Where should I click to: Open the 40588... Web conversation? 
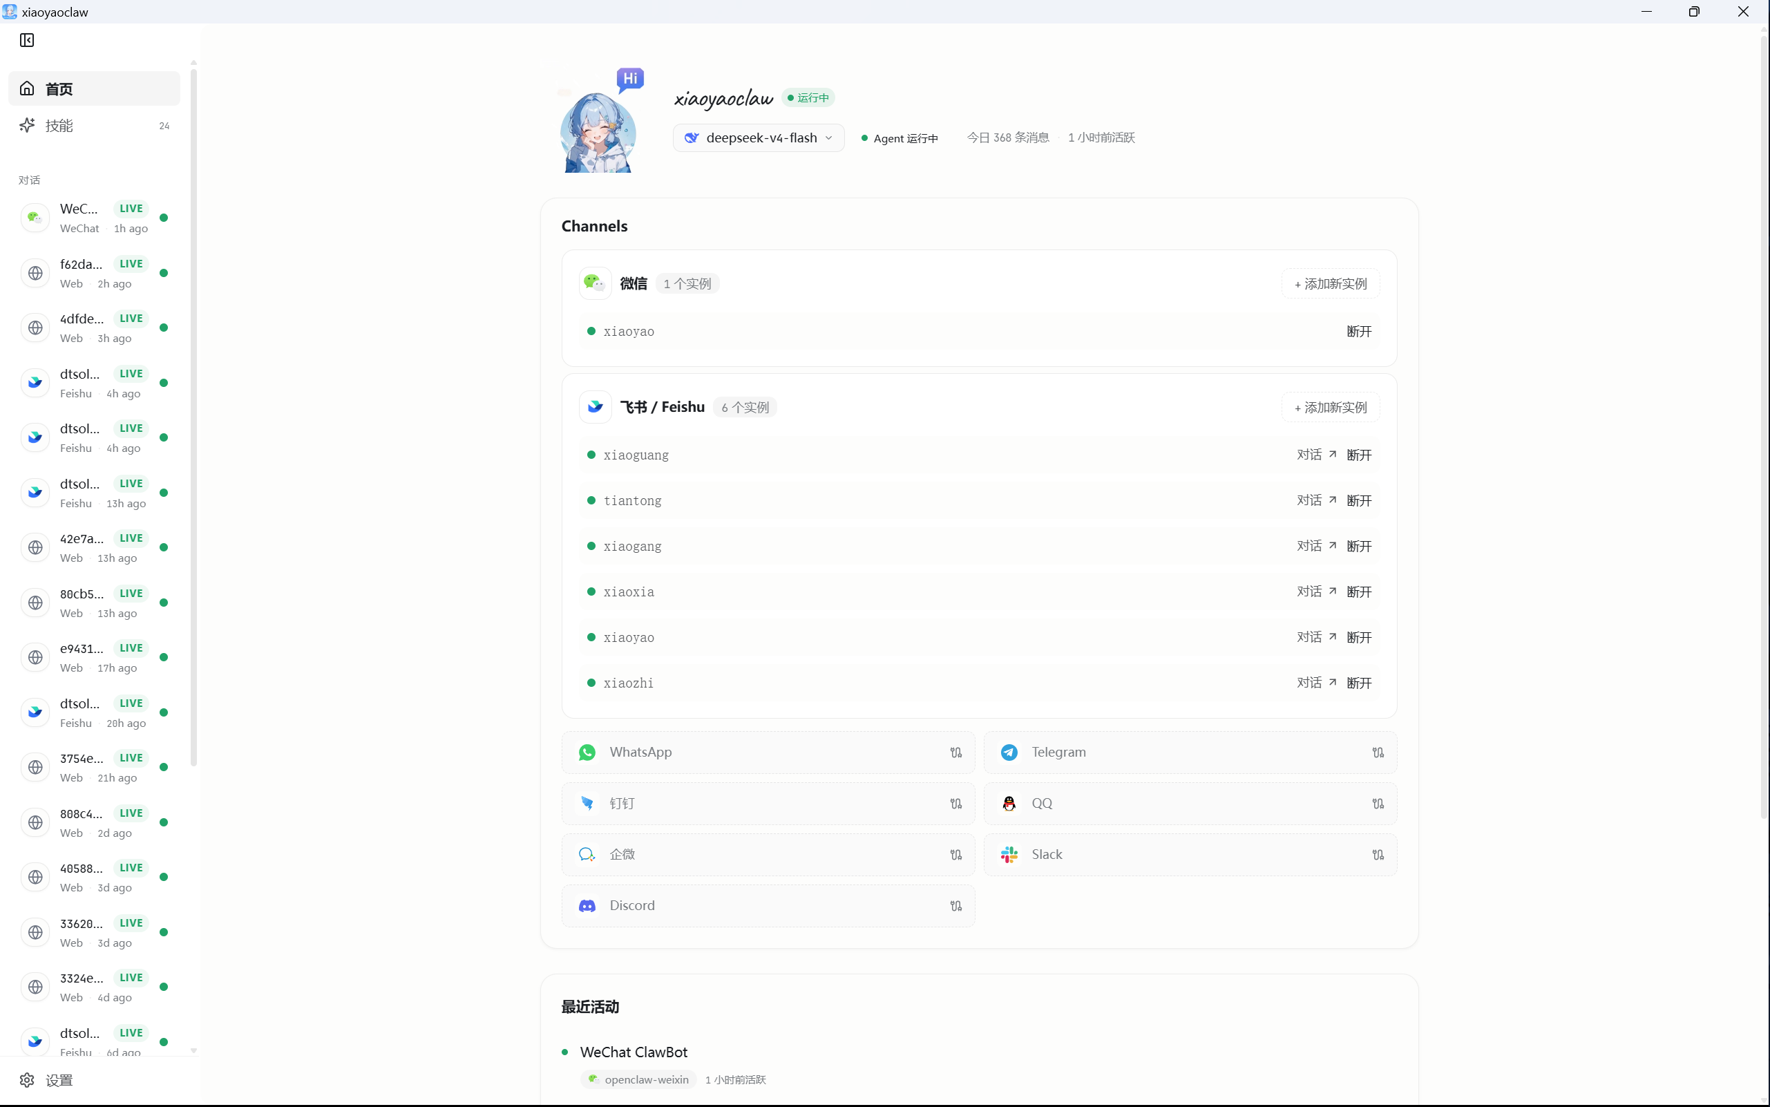point(95,877)
